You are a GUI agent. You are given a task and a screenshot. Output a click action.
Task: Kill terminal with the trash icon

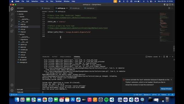pos(167,57)
